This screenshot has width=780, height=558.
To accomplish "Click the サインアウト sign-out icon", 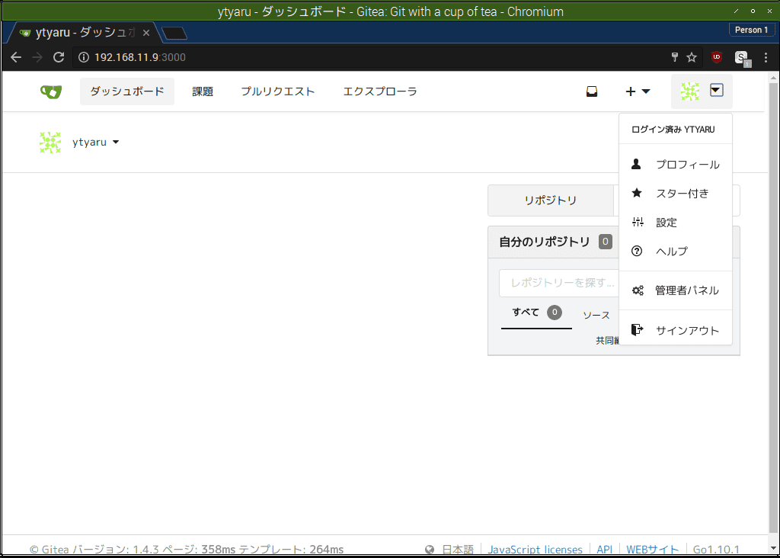I will coord(637,329).
